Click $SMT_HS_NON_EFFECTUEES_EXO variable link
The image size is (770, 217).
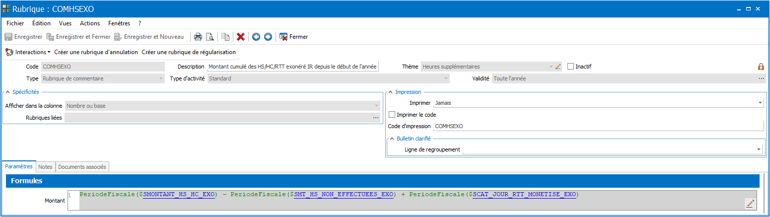point(343,194)
